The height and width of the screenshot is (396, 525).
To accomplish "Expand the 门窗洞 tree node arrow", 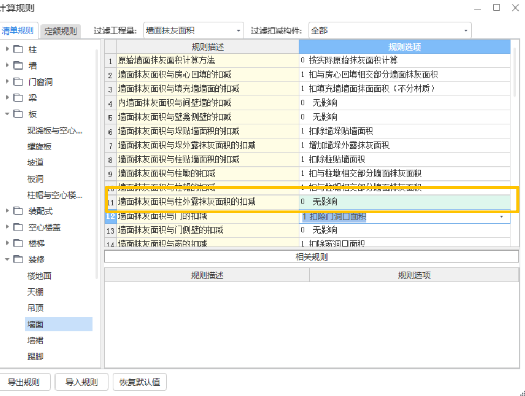I will coord(7,81).
